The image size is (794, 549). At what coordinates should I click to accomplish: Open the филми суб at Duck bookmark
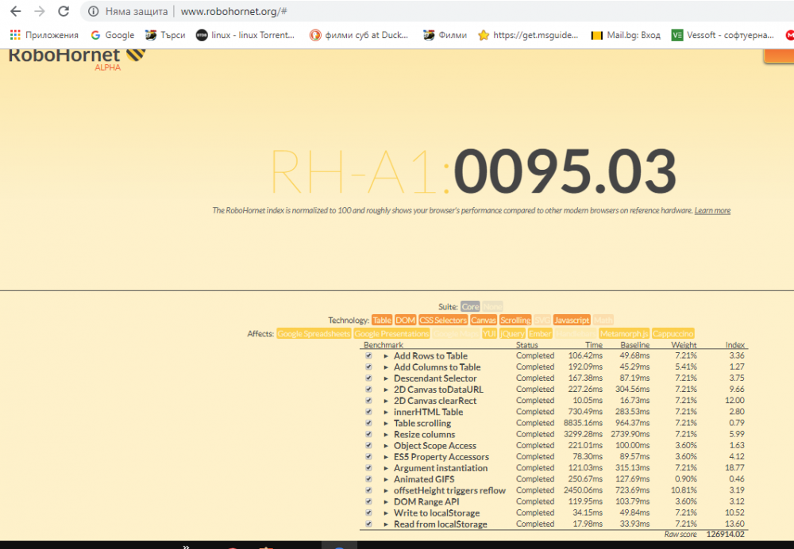coord(359,35)
